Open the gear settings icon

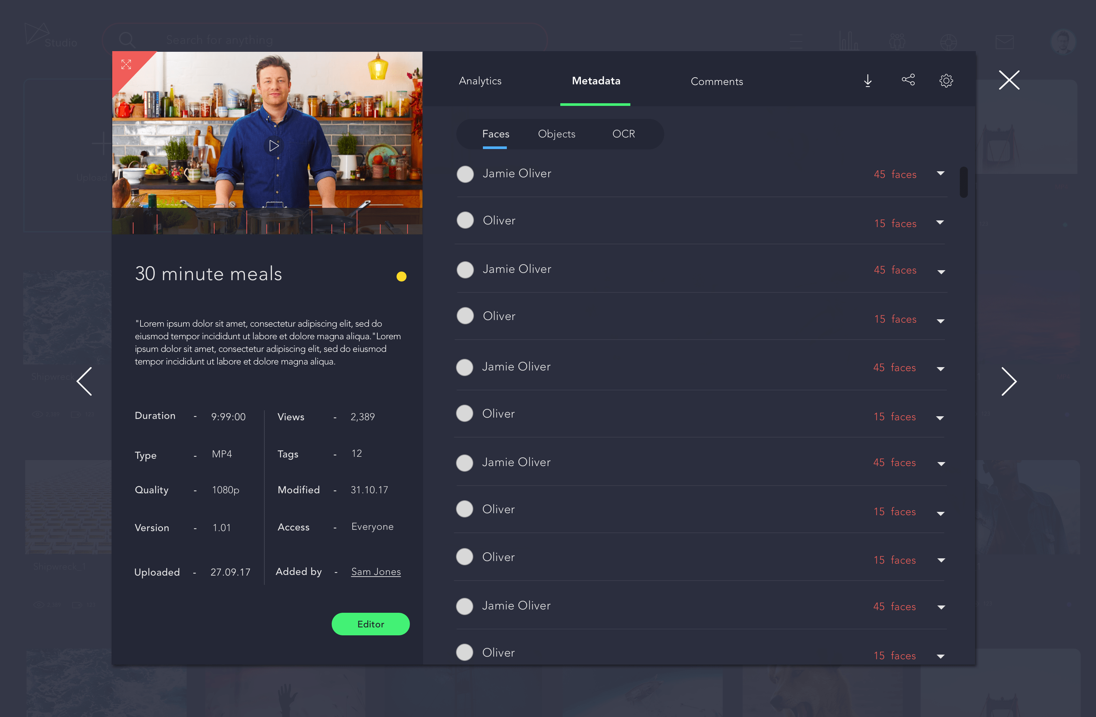point(946,81)
